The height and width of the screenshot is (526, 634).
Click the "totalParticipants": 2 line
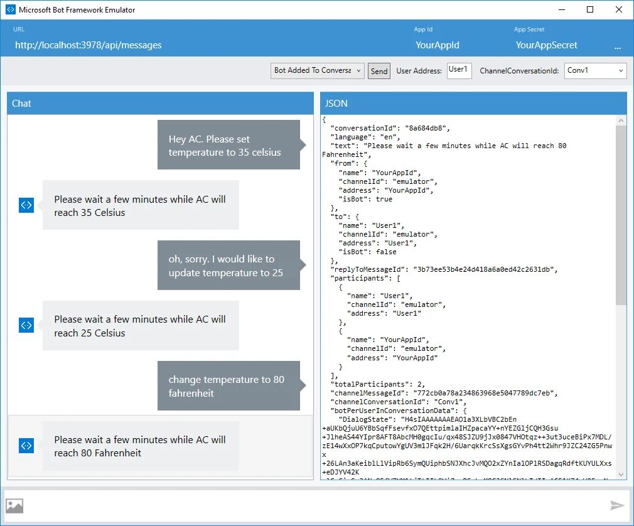[378, 384]
